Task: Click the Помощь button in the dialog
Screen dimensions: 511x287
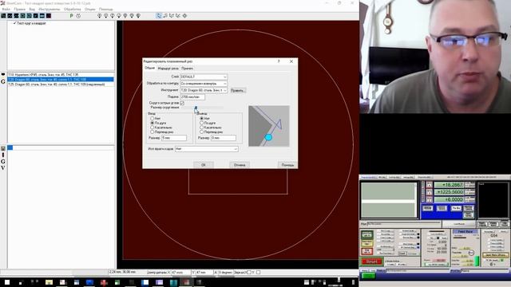Action: pyautogui.click(x=287, y=165)
